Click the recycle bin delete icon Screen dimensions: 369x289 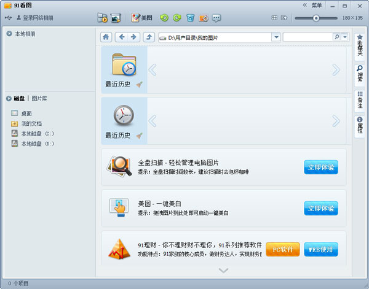(x=190, y=18)
